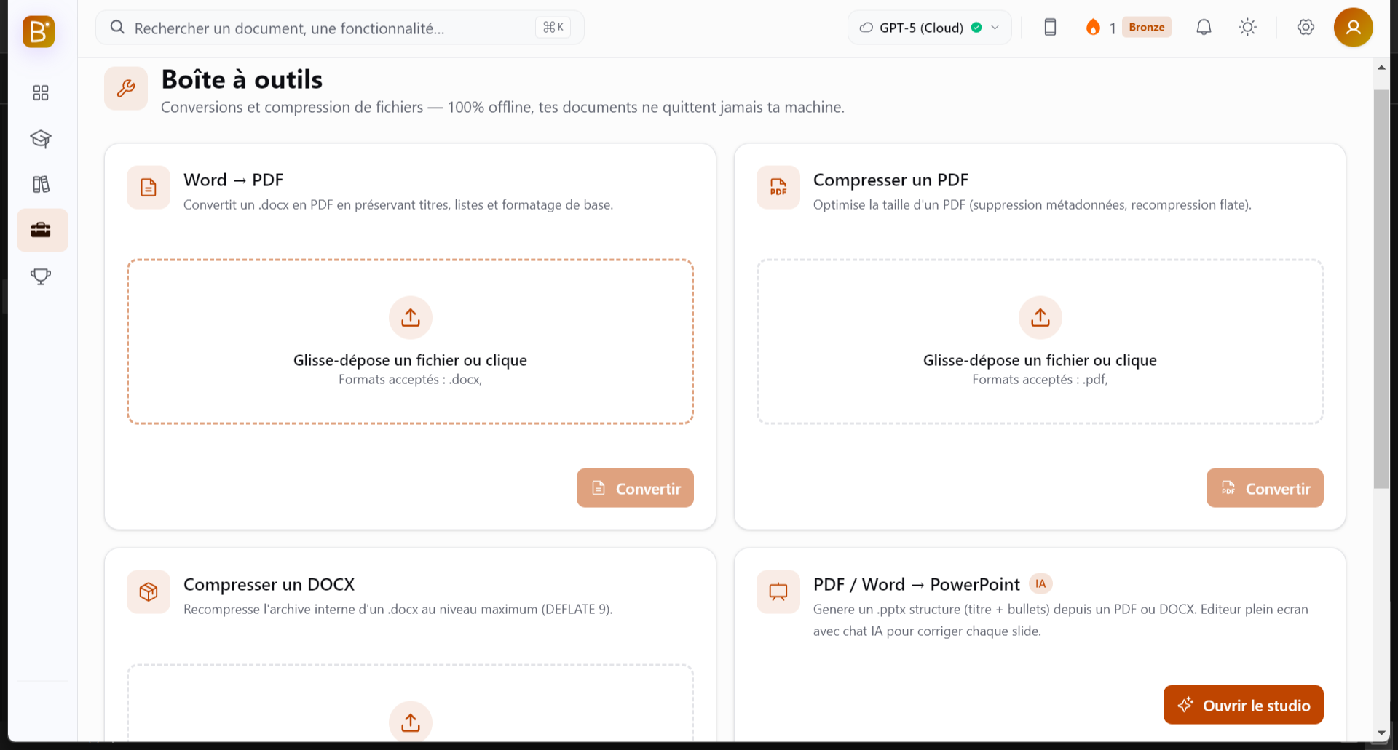Click the PDF / Word → PowerPoint title
The width and height of the screenshot is (1398, 750).
916,584
